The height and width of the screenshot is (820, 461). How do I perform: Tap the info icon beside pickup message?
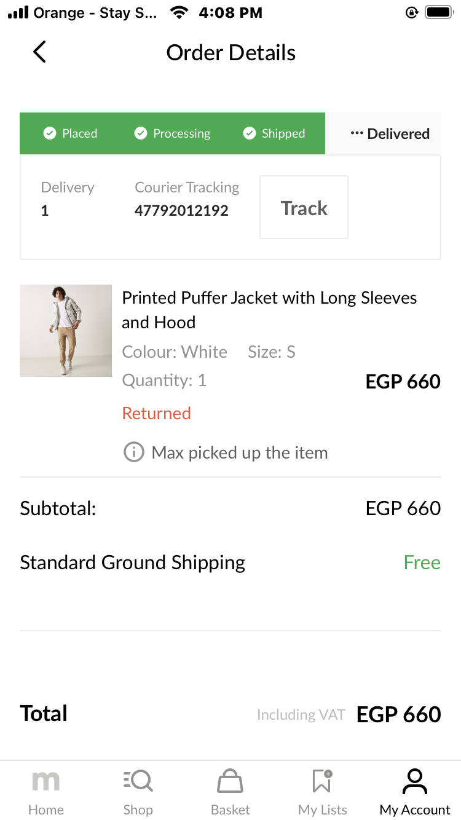(133, 452)
